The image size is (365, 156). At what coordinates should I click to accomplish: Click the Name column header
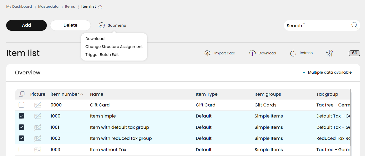97,94
